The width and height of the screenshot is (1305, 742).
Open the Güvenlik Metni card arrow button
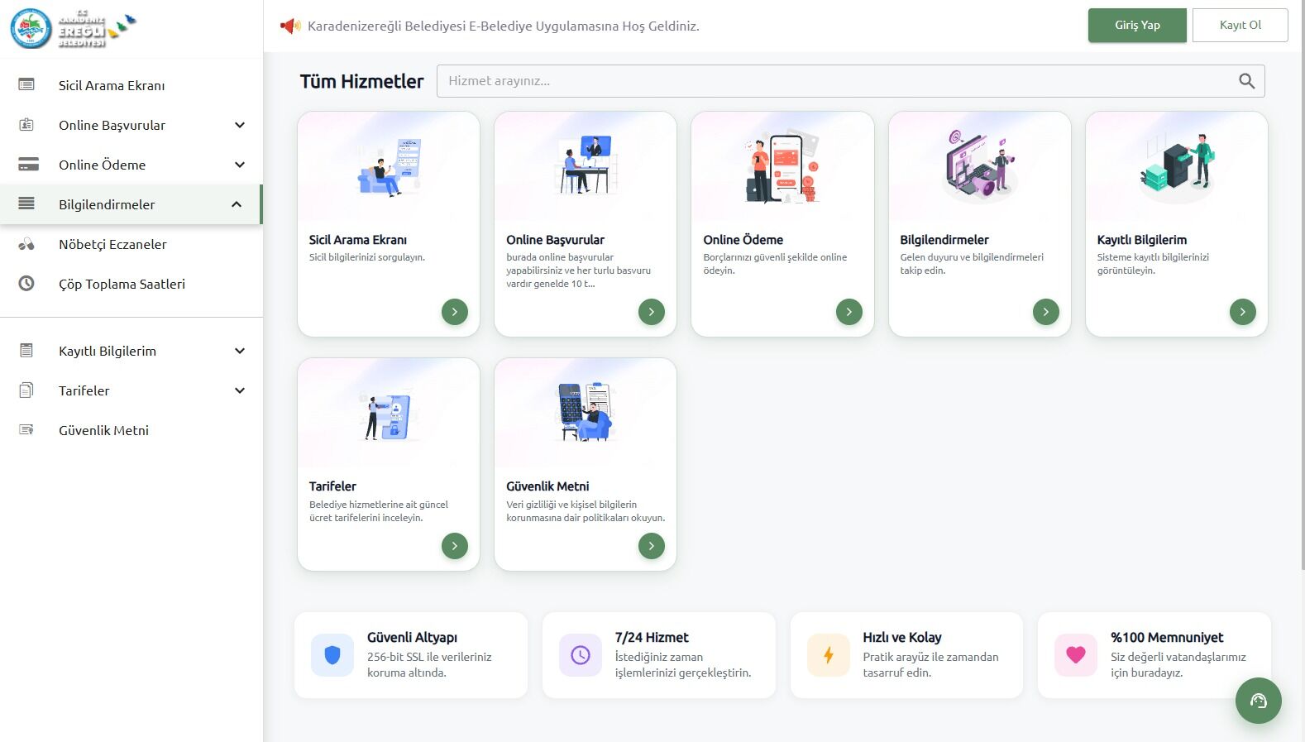coord(651,546)
